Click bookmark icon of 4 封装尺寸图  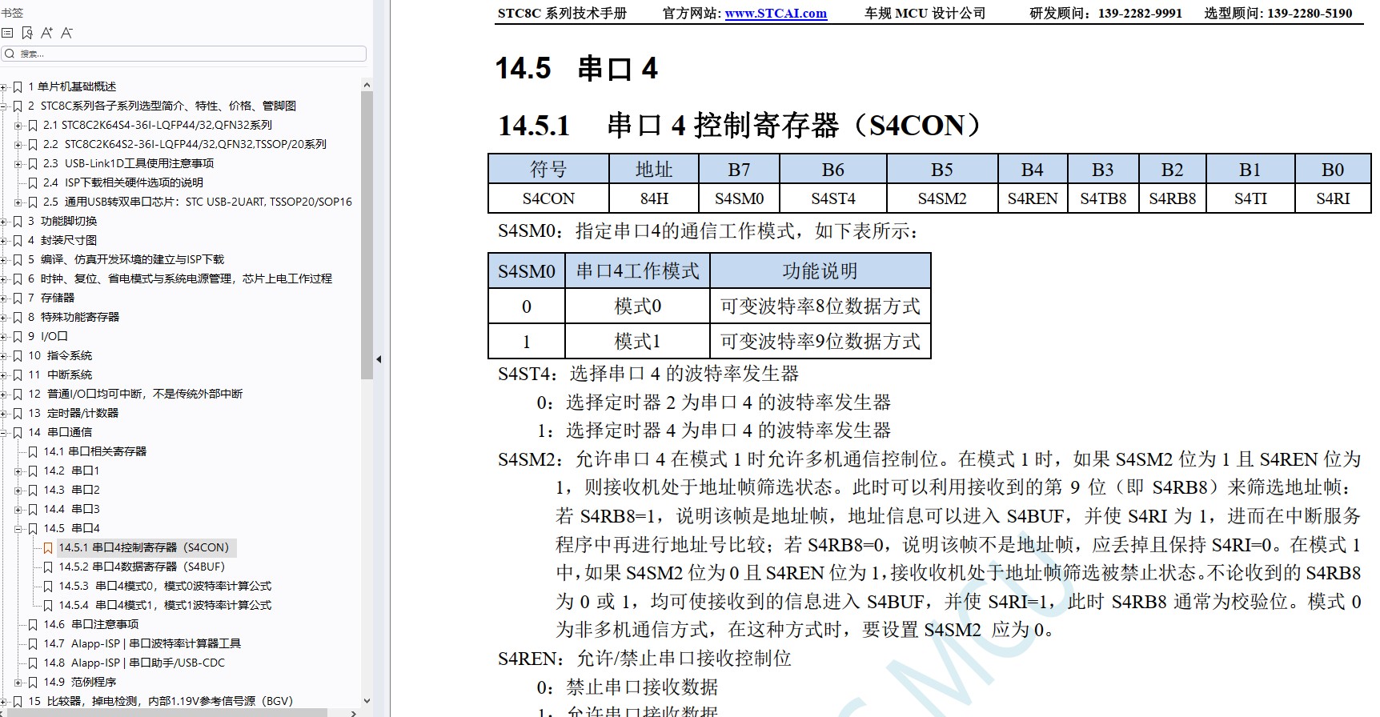point(18,240)
